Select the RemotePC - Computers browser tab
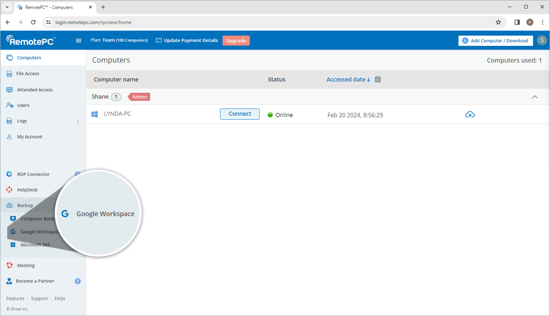This screenshot has height=316, width=550. pyautogui.click(x=54, y=7)
